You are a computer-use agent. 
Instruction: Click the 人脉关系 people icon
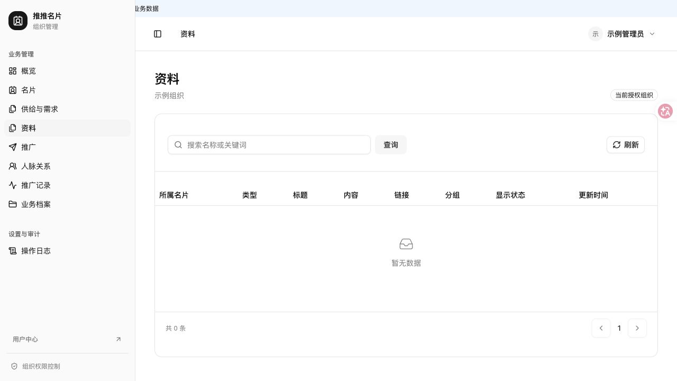pyautogui.click(x=13, y=166)
